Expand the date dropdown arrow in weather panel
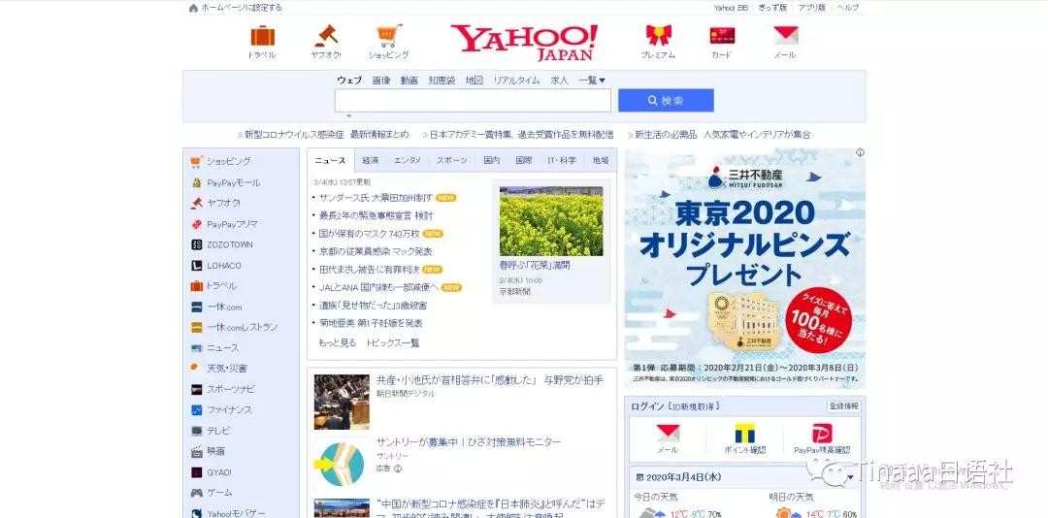This screenshot has width=1048, height=518. pyautogui.click(x=850, y=477)
